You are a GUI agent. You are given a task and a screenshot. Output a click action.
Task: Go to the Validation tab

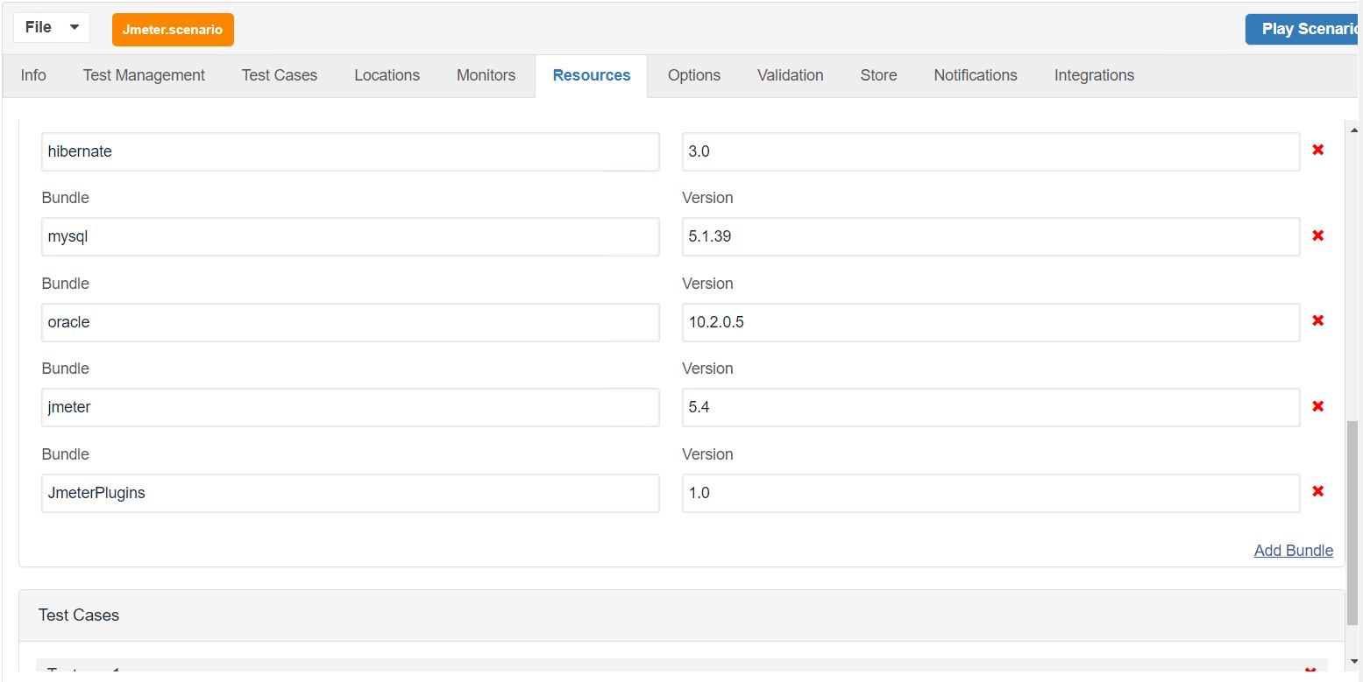(791, 75)
